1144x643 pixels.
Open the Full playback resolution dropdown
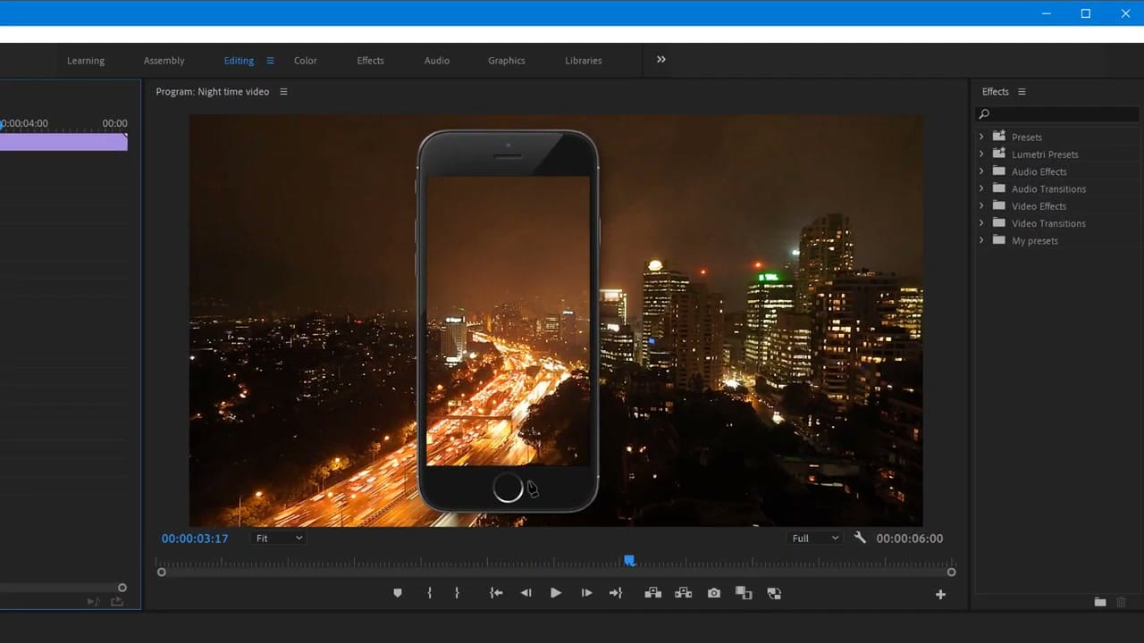pos(813,538)
